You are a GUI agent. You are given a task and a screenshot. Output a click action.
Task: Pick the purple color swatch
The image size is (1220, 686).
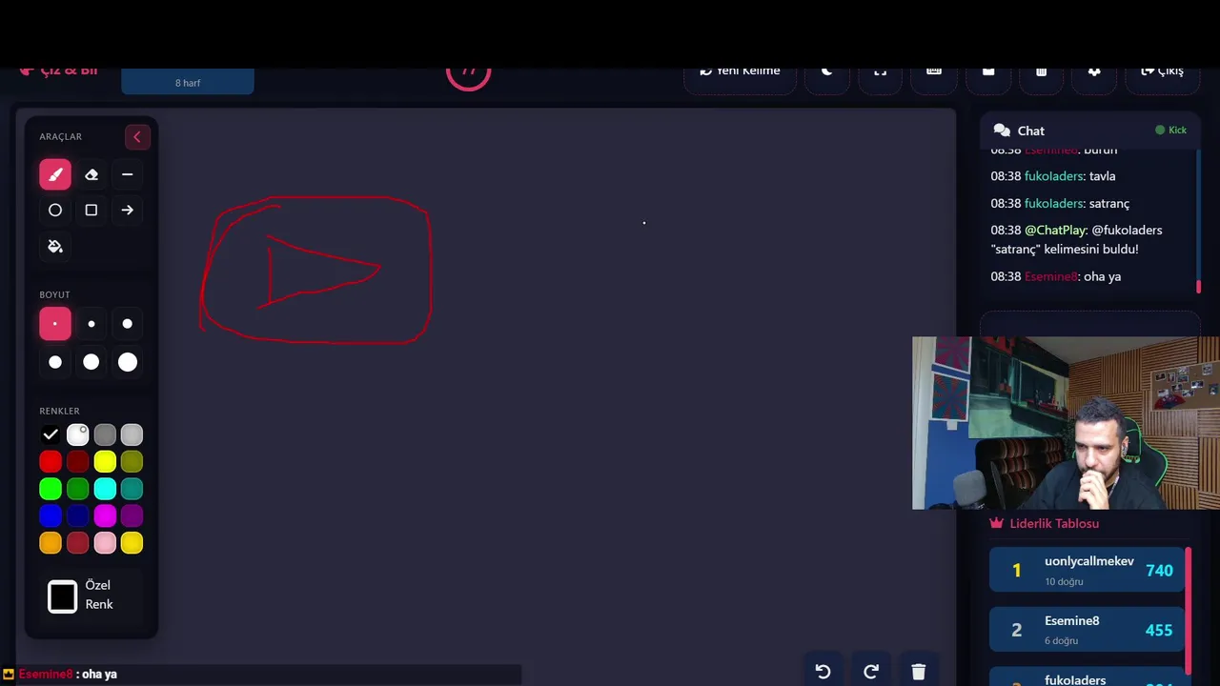[x=132, y=515]
